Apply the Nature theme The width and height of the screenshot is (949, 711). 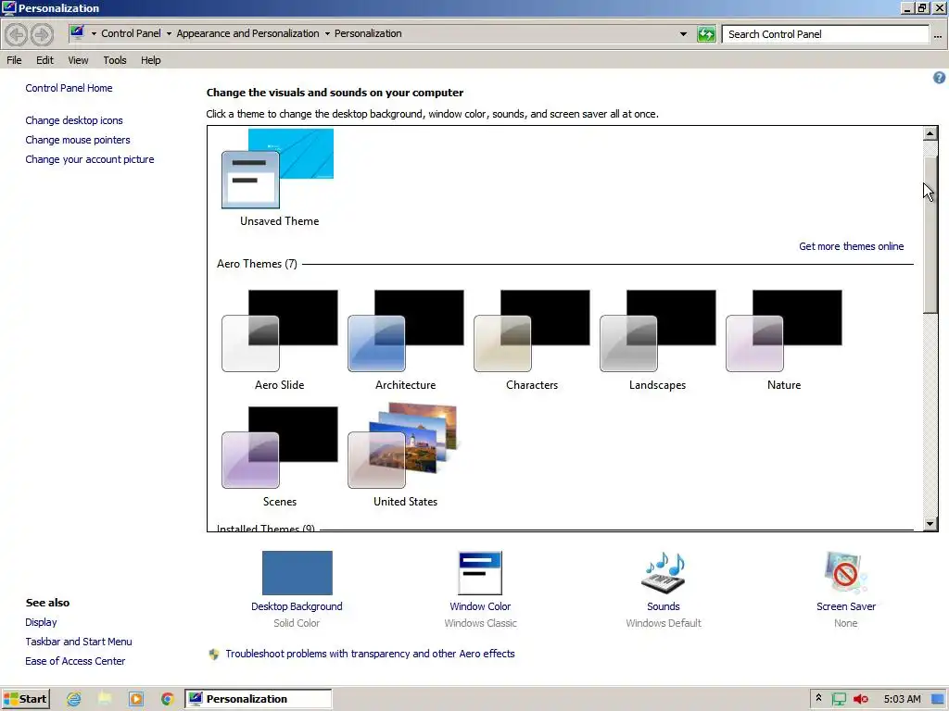point(784,331)
